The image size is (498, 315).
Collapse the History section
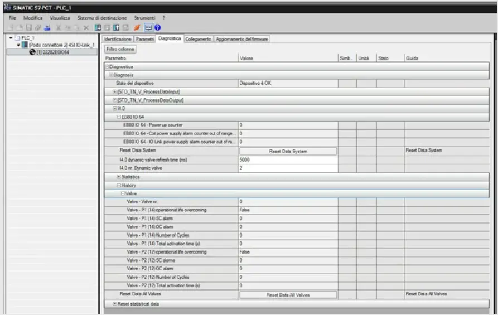(119, 185)
